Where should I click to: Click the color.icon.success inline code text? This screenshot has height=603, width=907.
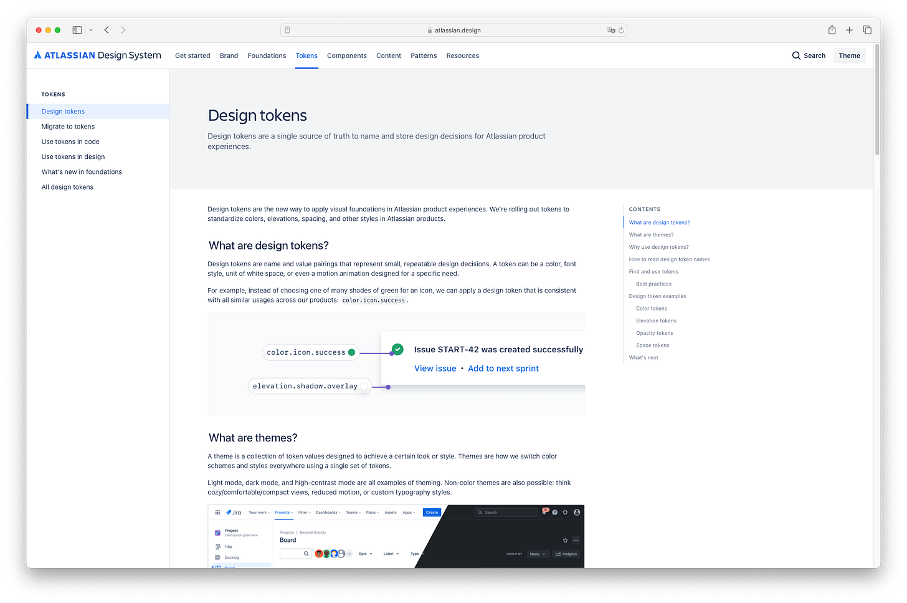click(373, 301)
